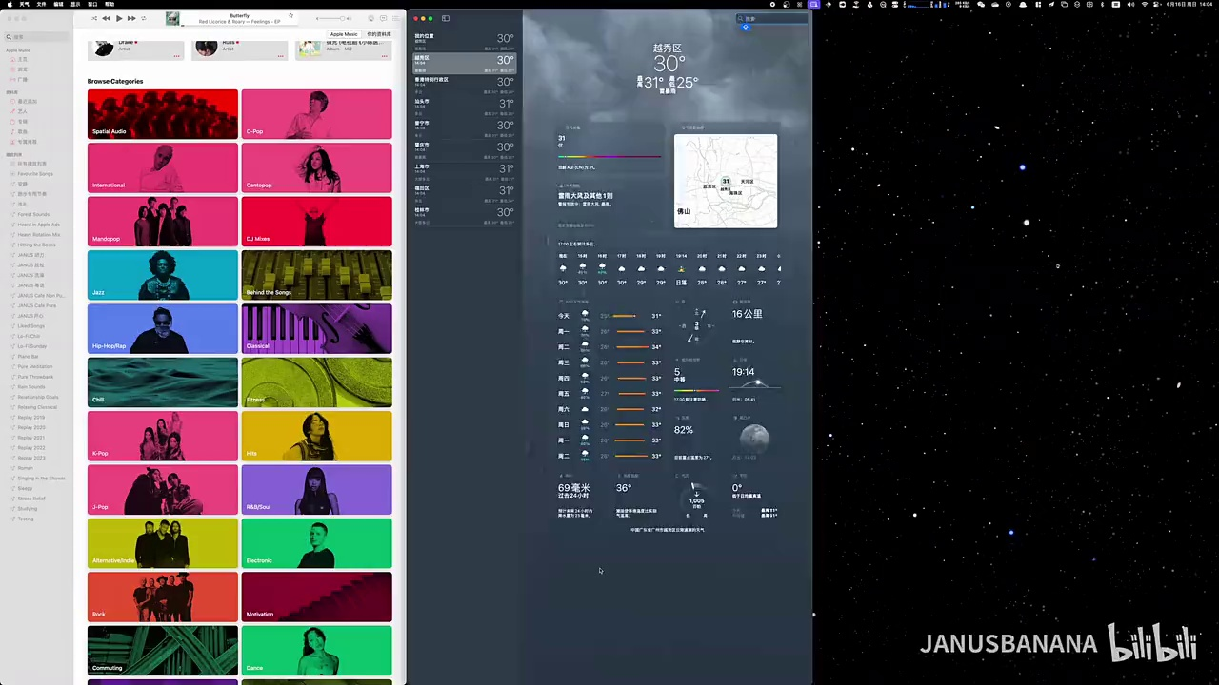Screen dimensions: 1219x685
Task: Adjust the Music volume slider
Action: click(x=333, y=18)
